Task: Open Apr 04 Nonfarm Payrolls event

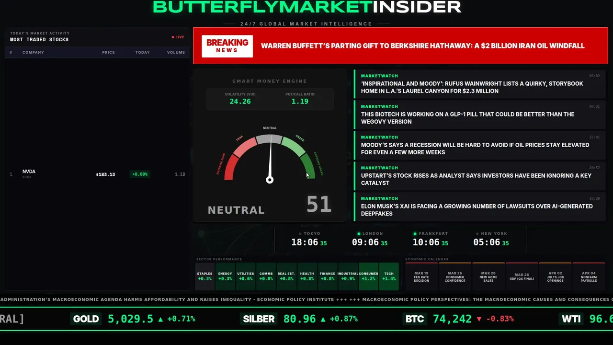Action: [x=589, y=276]
